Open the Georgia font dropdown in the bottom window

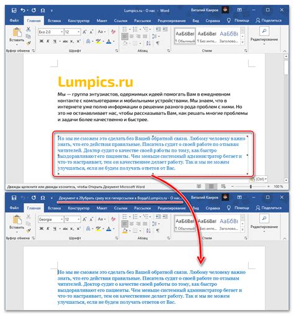61,219
